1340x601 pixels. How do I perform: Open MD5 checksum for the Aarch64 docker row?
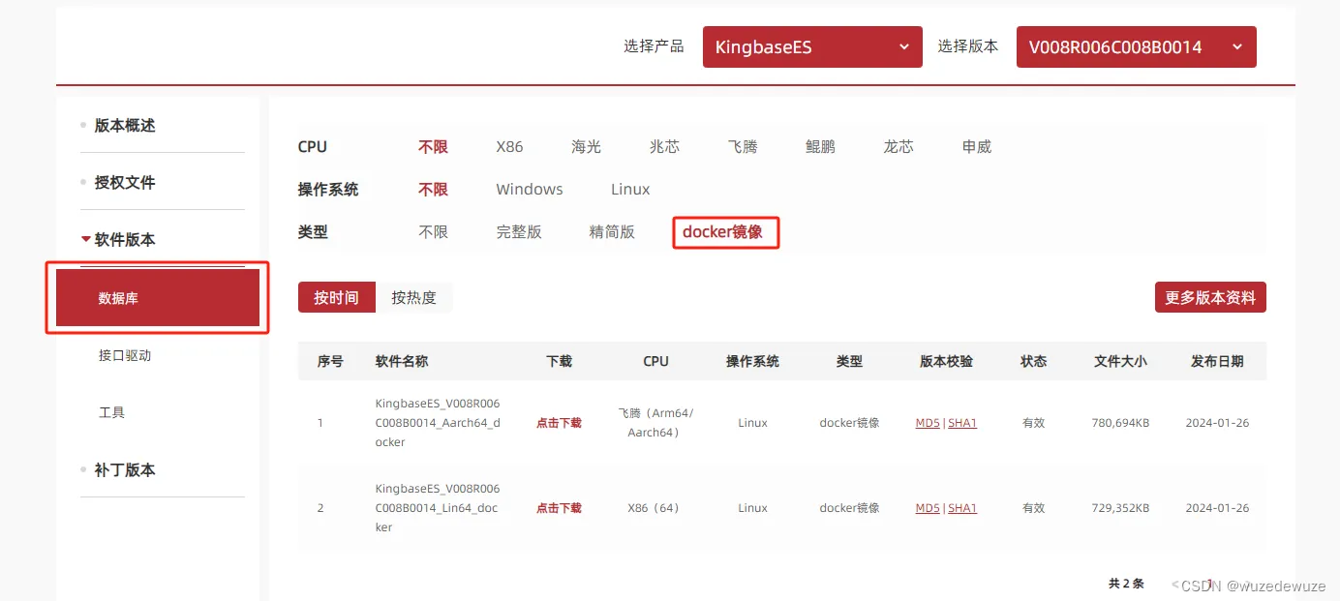(928, 423)
